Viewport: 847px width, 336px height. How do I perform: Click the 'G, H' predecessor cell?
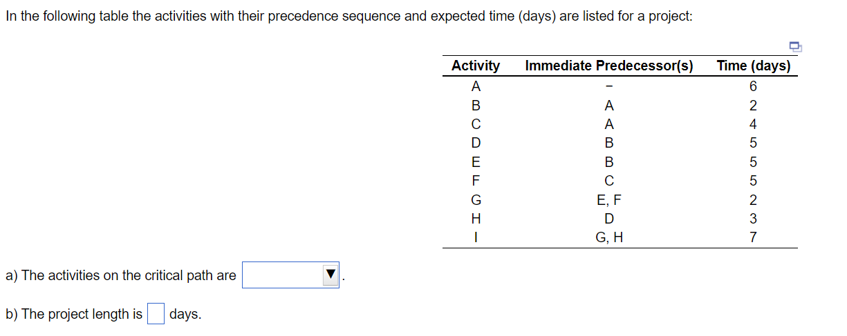[x=608, y=238]
